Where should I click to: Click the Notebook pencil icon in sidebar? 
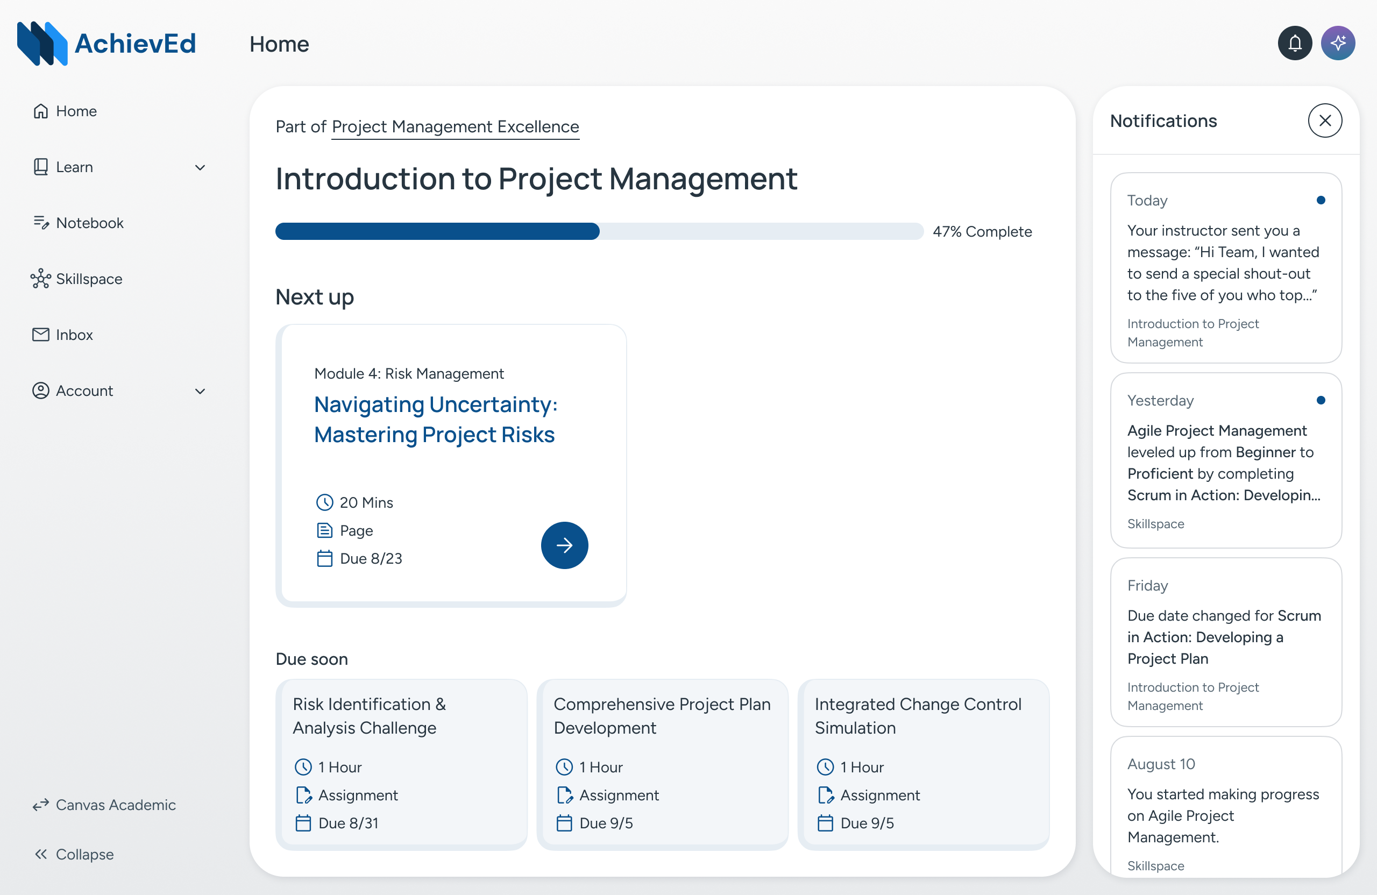(x=40, y=223)
